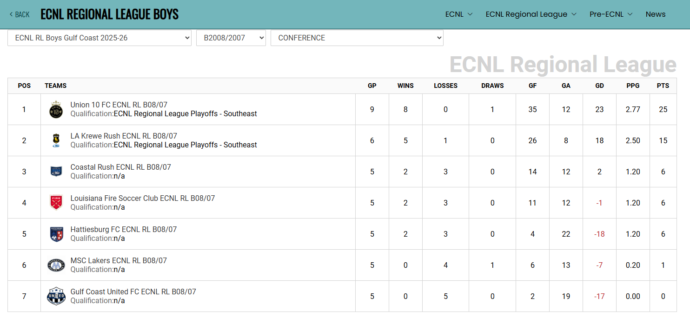Click the ECNL Regional League Boys title
The image size is (690, 325).
tap(109, 14)
